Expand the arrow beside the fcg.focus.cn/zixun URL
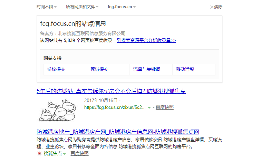This screenshot has width=261, height=163. (149, 108)
